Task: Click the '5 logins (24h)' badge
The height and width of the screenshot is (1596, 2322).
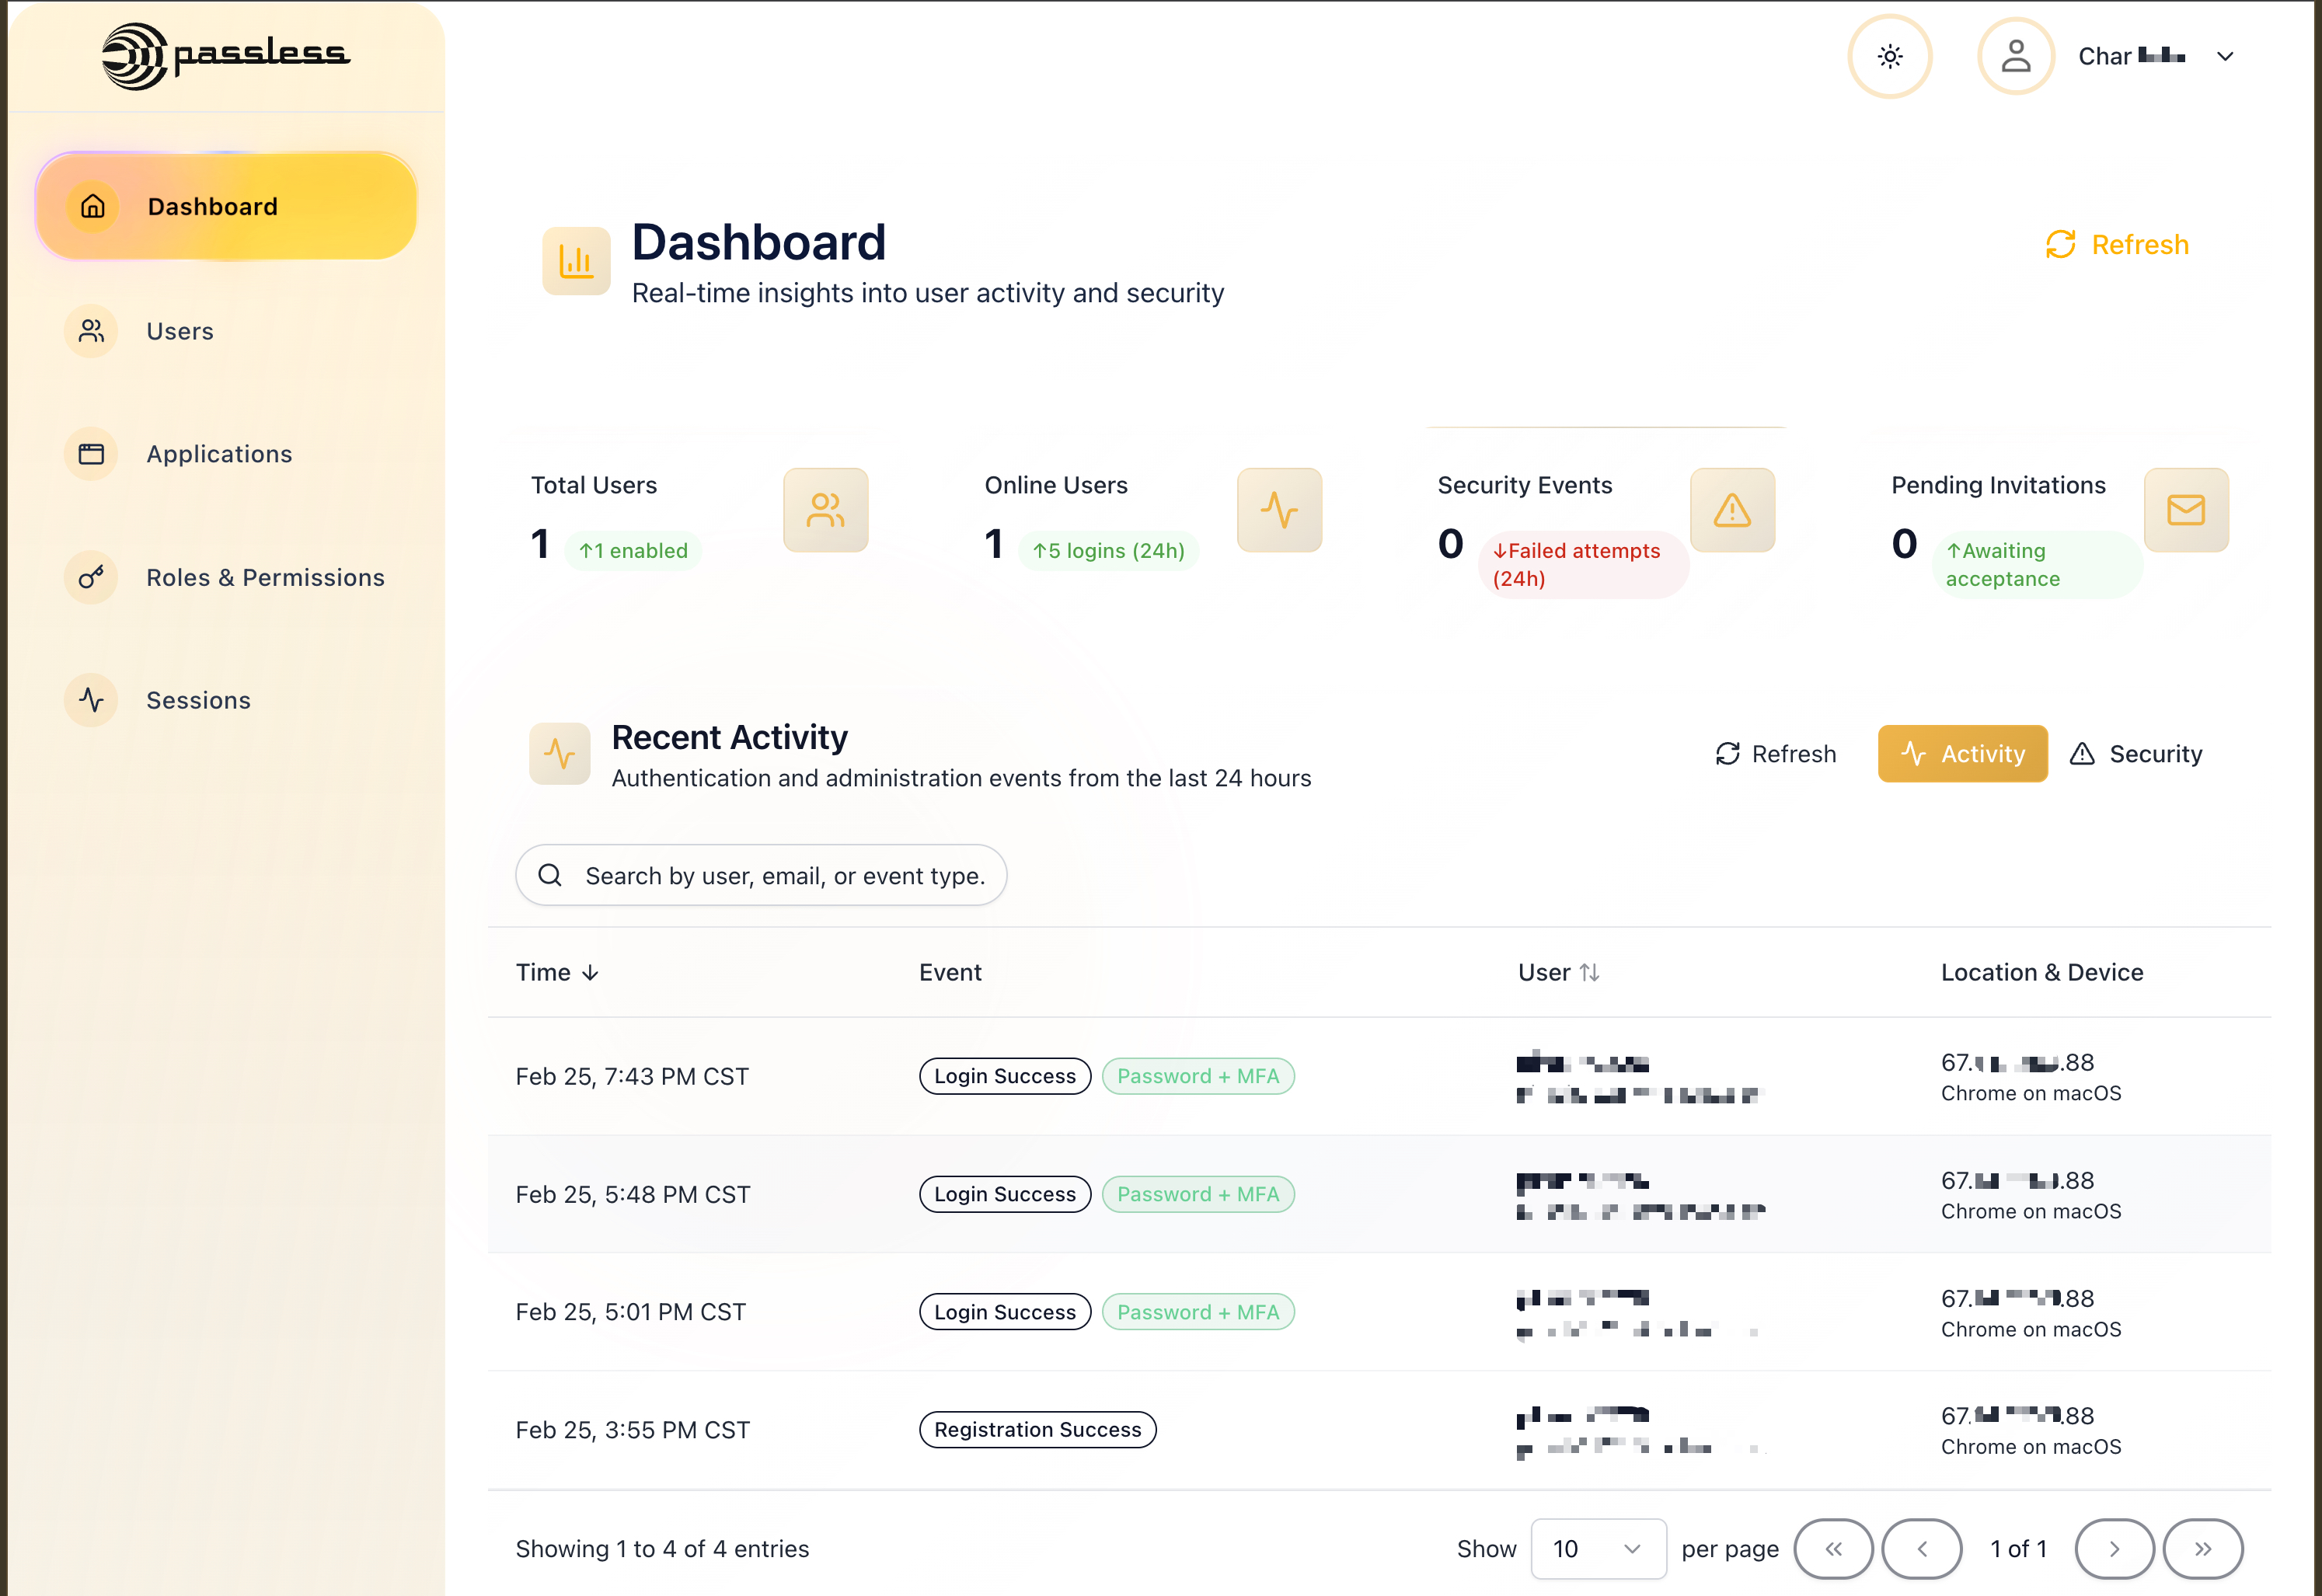Action: [x=1108, y=551]
